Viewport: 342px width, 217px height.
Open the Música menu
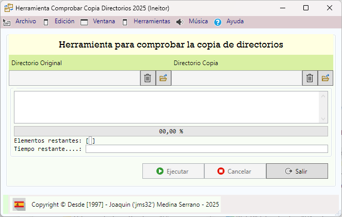point(198,21)
